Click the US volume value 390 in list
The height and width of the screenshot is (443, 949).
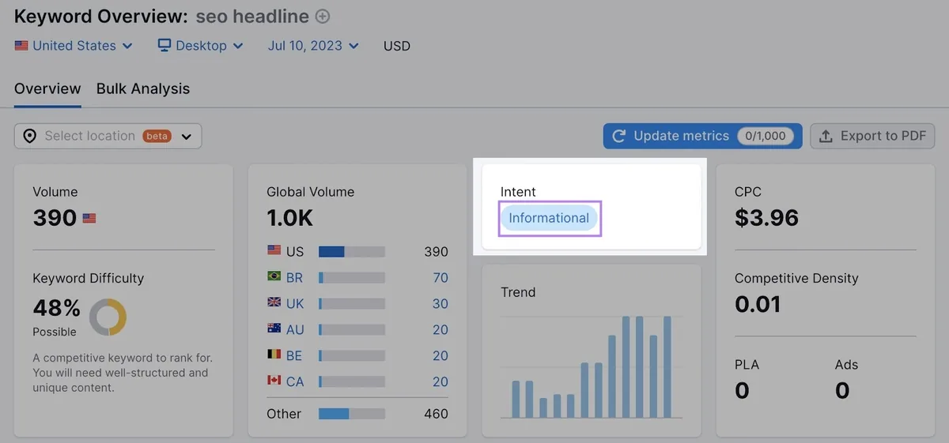coord(436,252)
